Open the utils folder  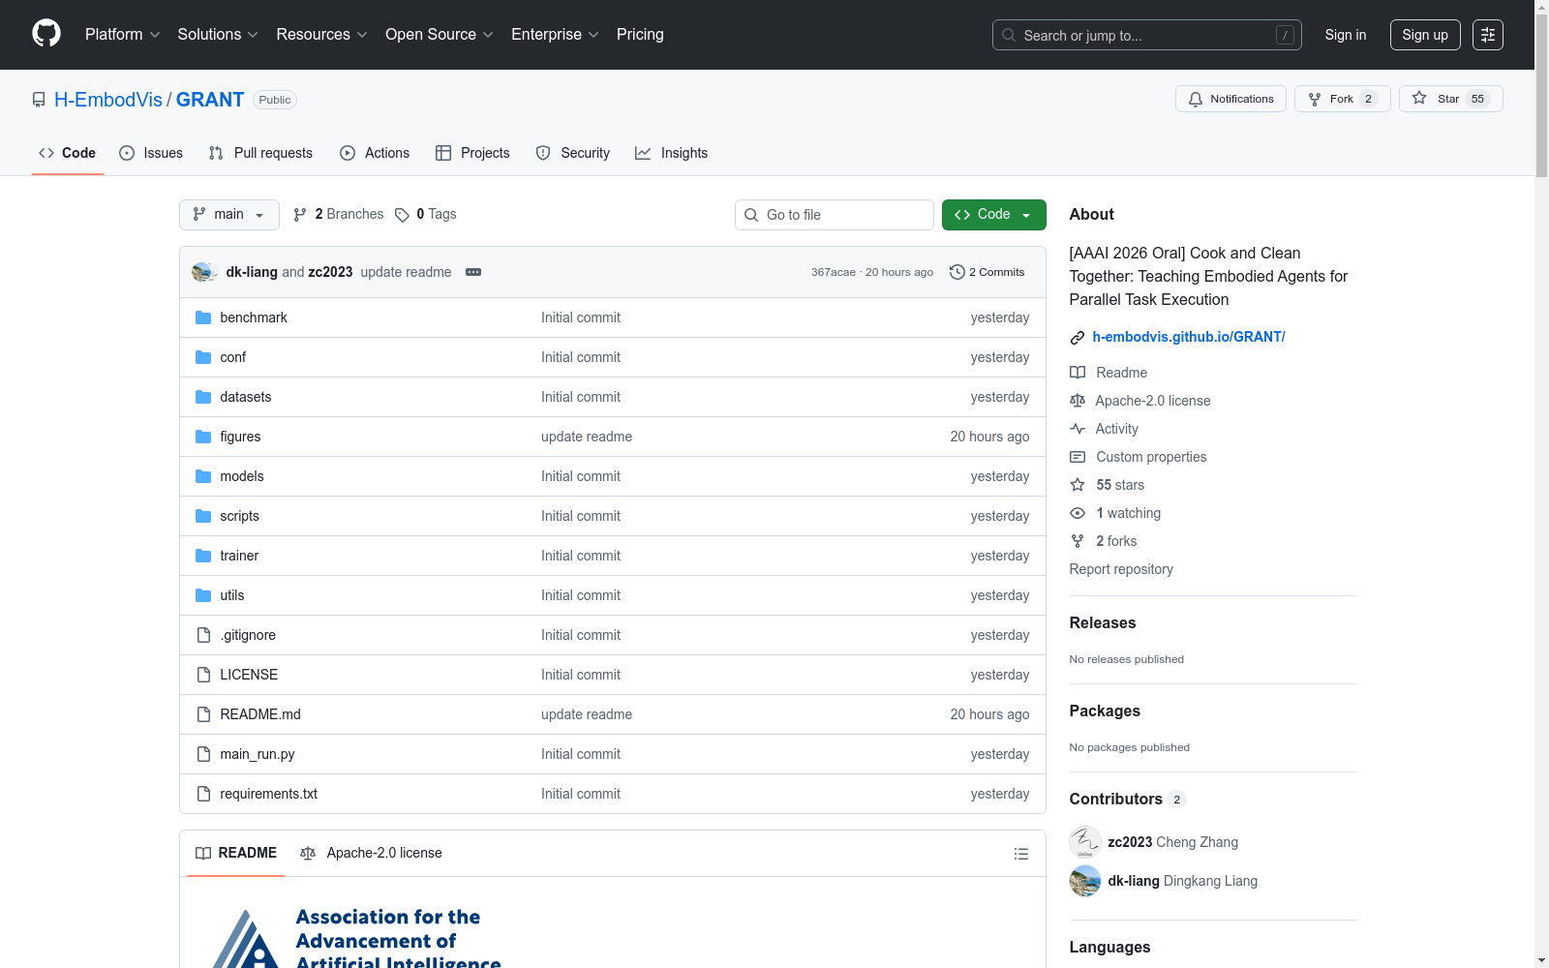(232, 595)
